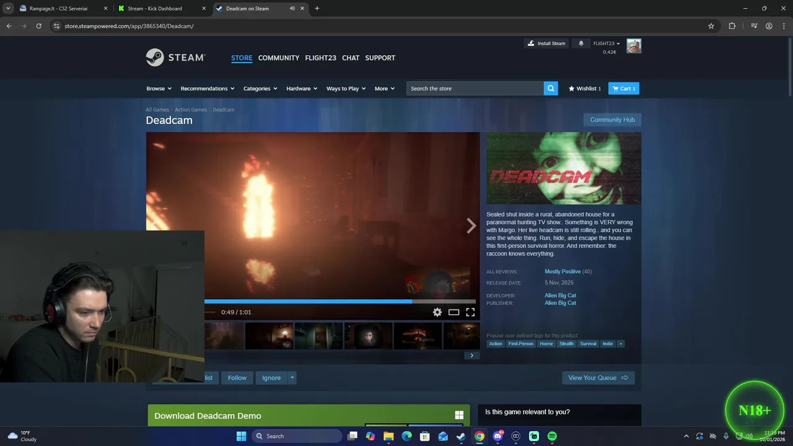Expand the Hardware dropdown
This screenshot has height=446, width=793.
click(302, 89)
